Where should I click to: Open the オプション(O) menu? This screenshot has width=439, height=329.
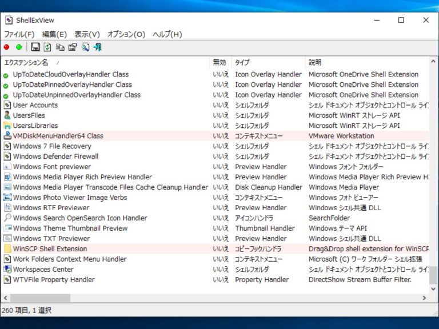pos(126,34)
